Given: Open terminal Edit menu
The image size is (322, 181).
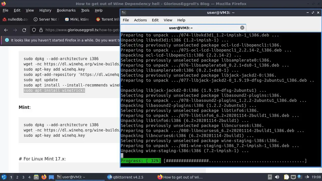Looking at the screenshot, I should point(155,20).
